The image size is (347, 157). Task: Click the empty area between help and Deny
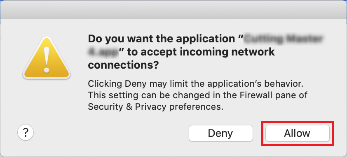[110, 133]
